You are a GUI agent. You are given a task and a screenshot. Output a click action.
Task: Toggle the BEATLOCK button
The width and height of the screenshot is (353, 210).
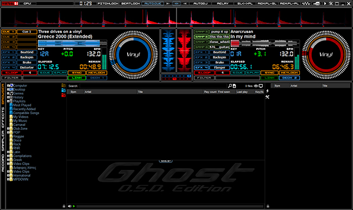(x=130, y=3)
